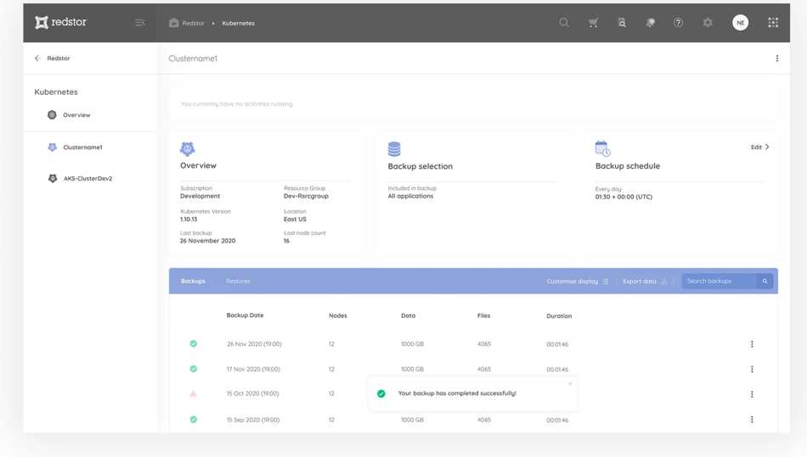Viewport: 807px width, 457px height.
Task: Open Clustername1 three-dot options menu
Action: point(776,59)
